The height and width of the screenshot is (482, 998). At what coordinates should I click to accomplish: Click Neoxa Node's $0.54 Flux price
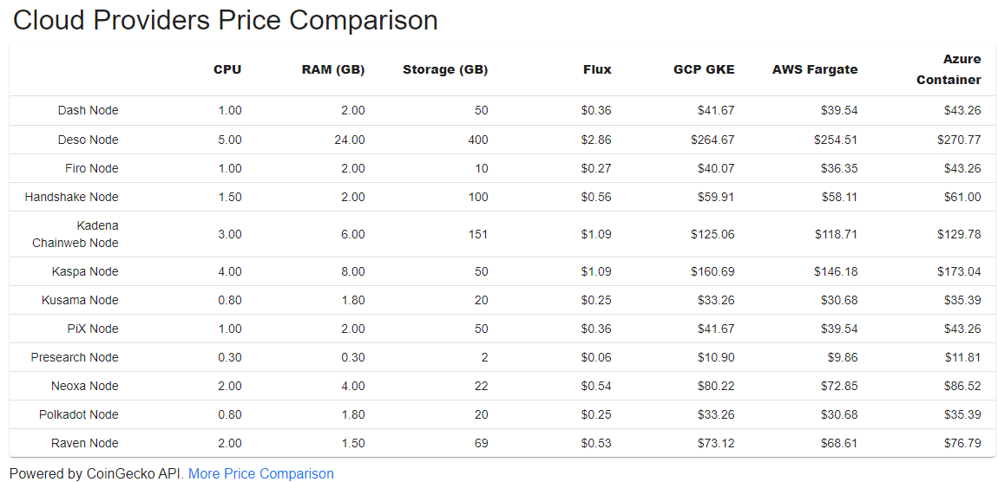coord(596,386)
